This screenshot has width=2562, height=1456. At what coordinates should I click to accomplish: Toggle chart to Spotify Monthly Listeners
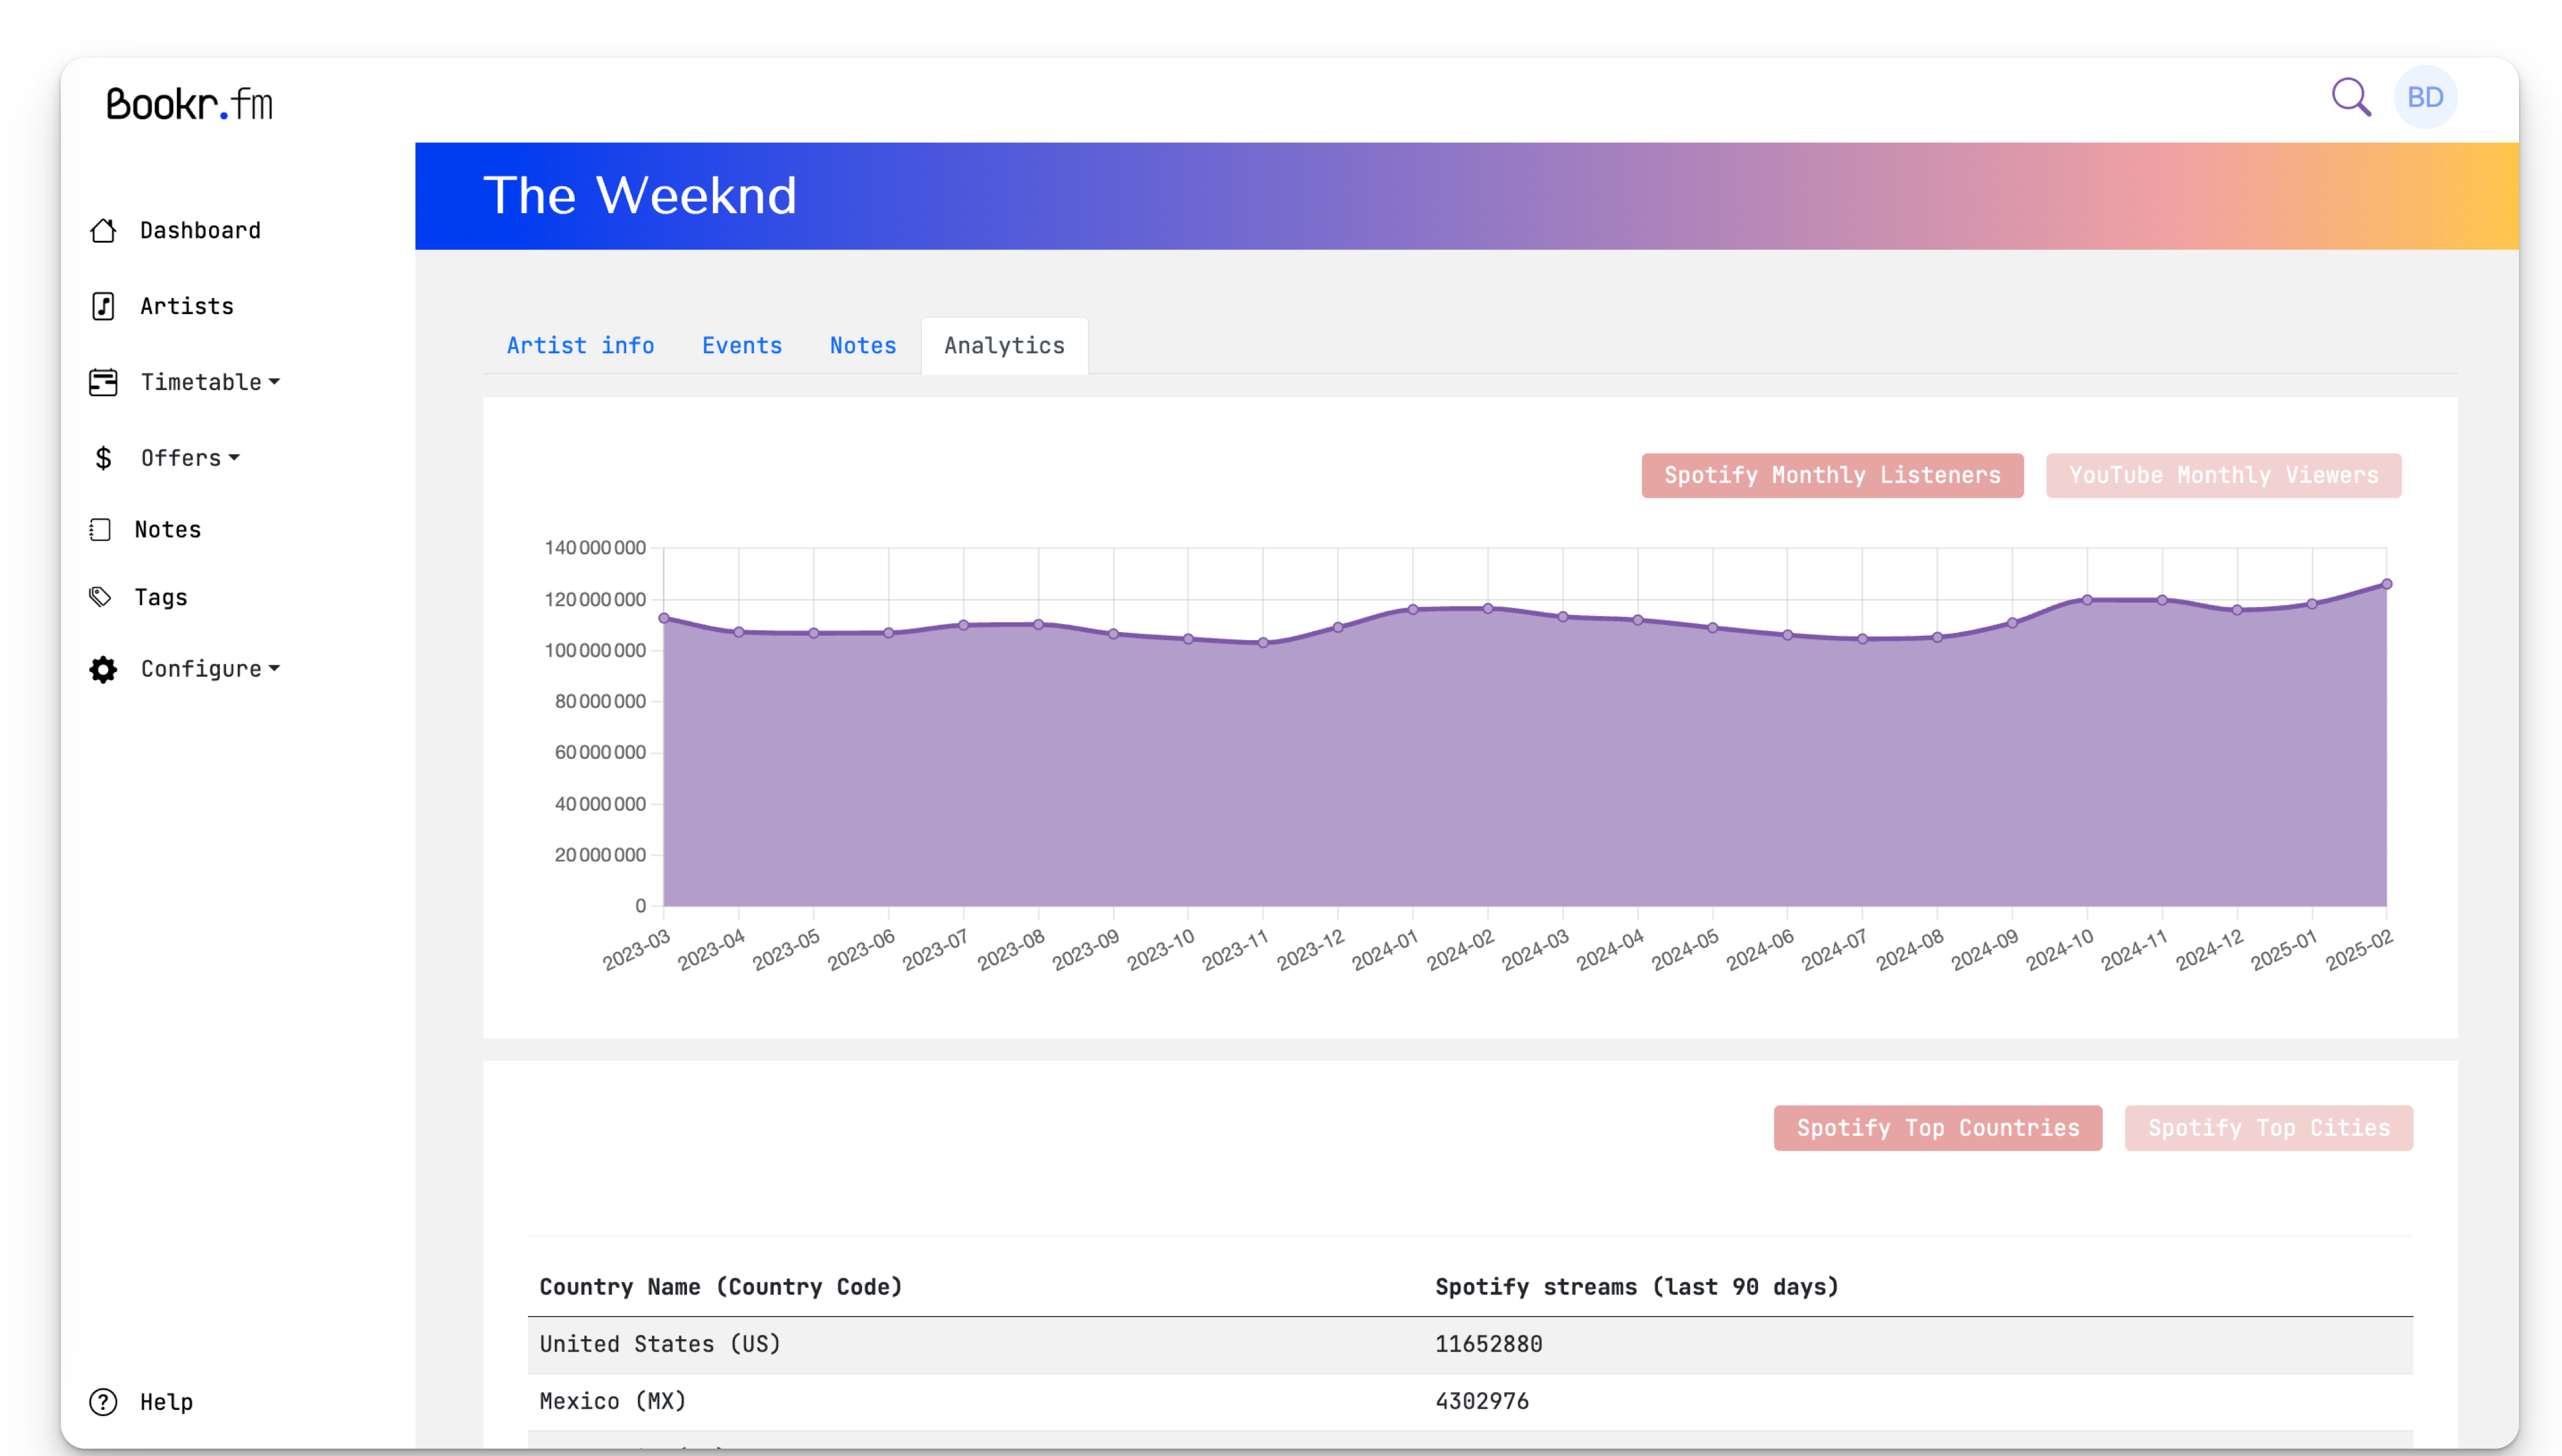(1832, 475)
